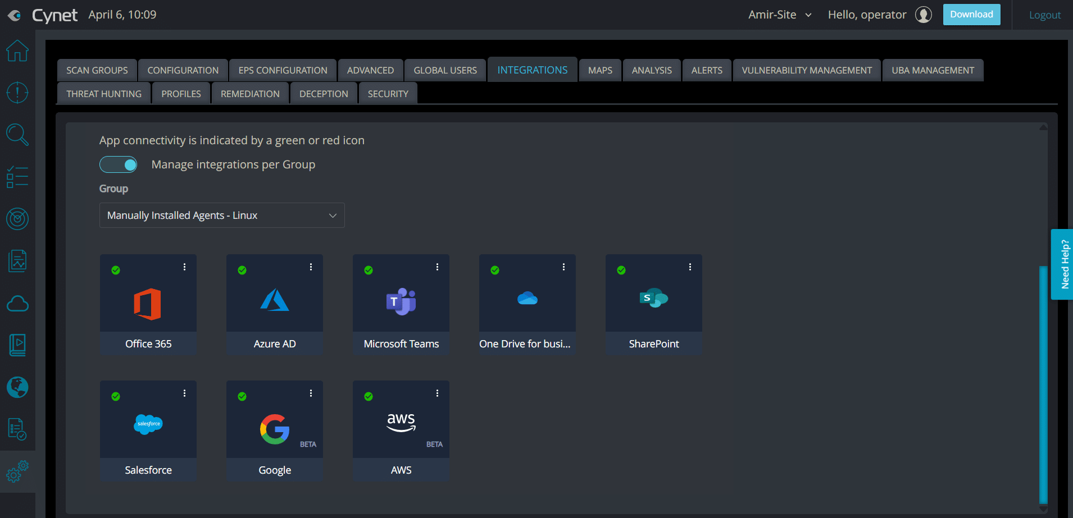Open the alerts exclamation icon in sidebar
The height and width of the screenshot is (518, 1073).
(17, 93)
